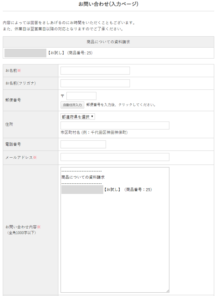Focus the 電話番号 input field
This screenshot has width=215, height=296.
(x=83, y=144)
